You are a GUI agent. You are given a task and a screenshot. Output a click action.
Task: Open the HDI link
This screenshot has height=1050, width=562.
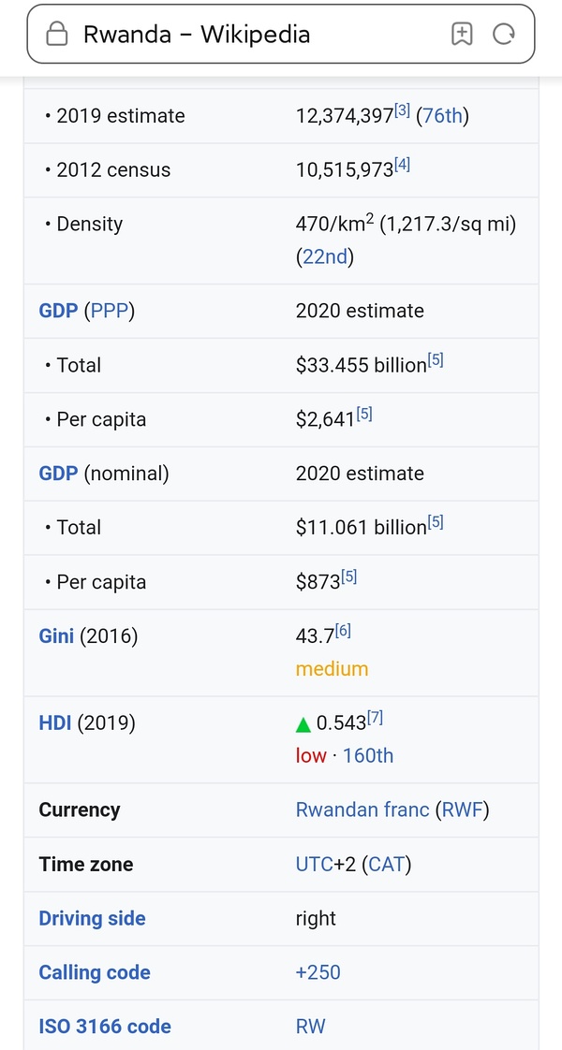point(55,722)
